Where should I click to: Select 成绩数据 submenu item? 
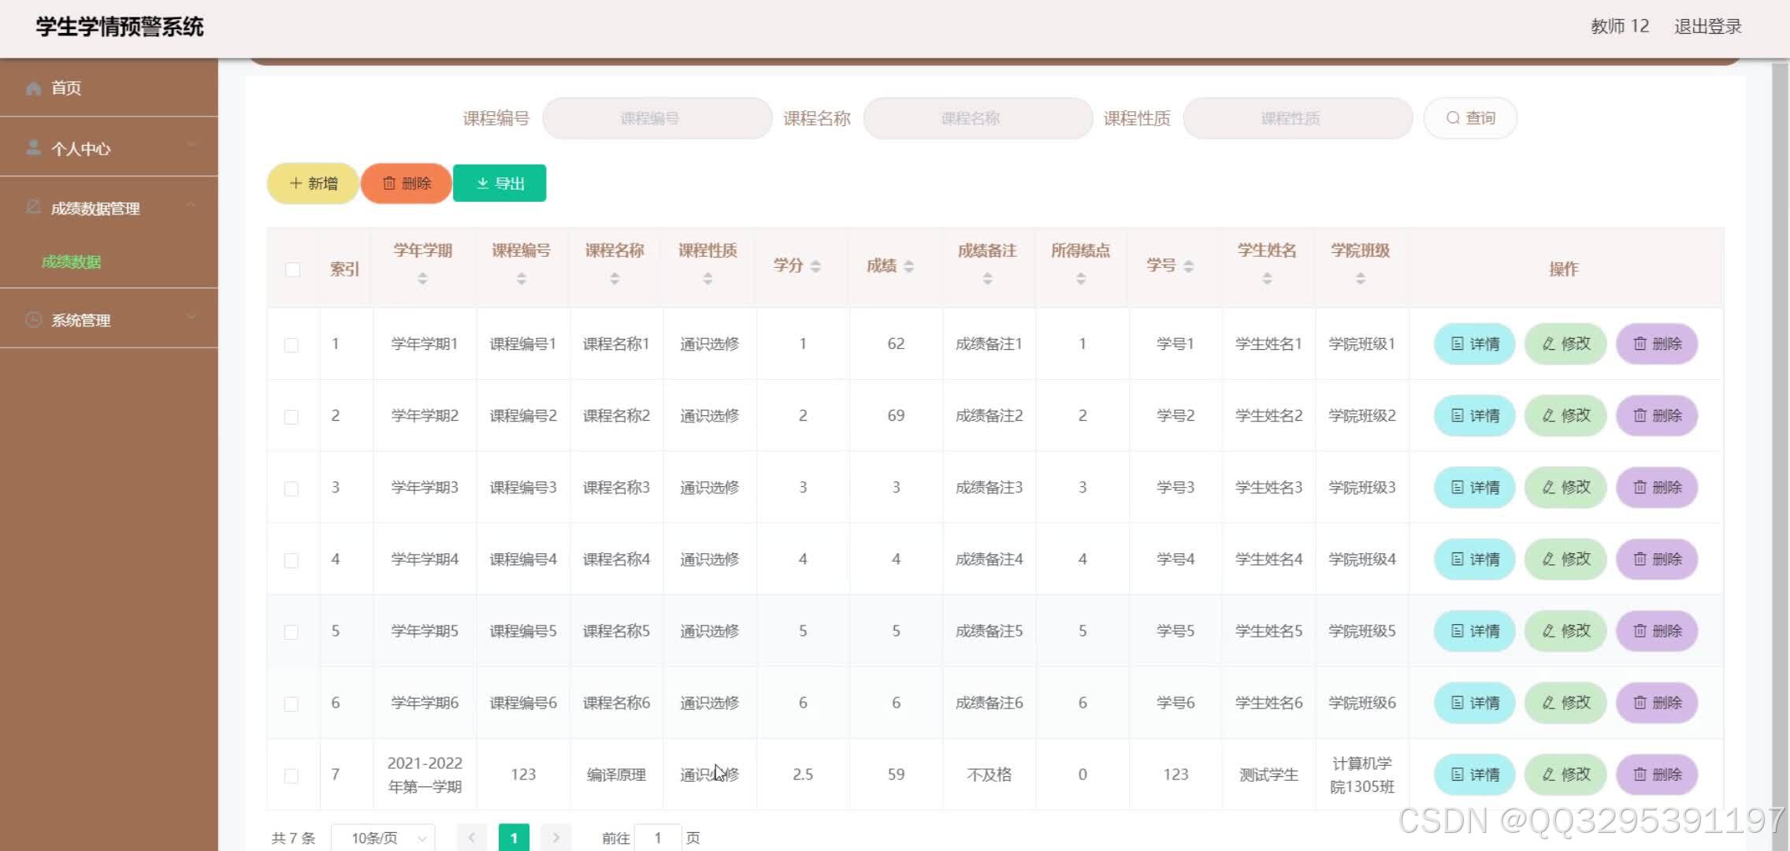(71, 262)
